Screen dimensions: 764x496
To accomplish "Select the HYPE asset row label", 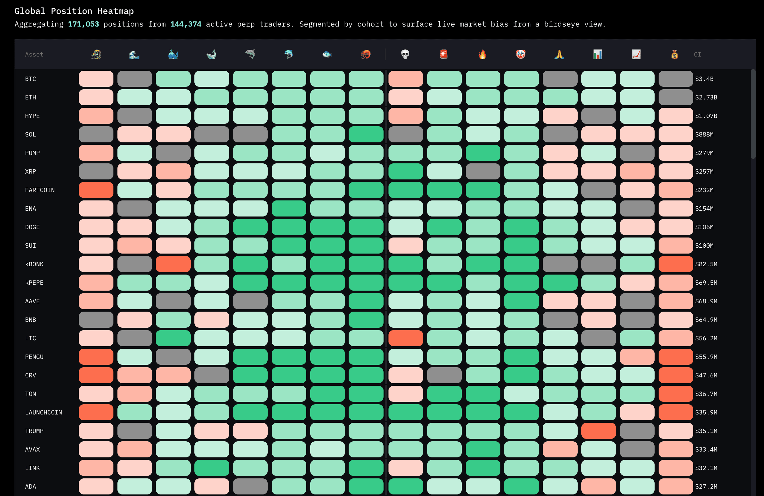I will tap(32, 116).
